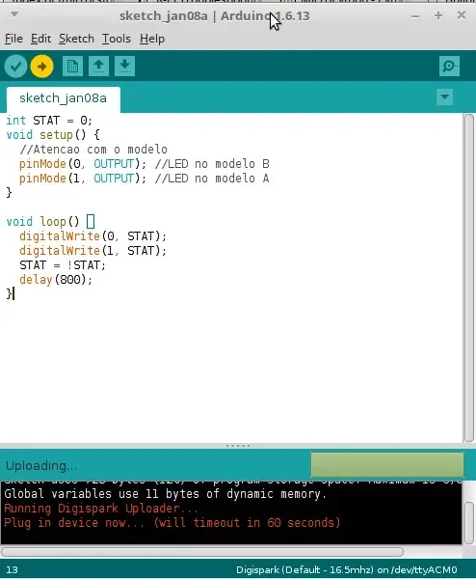Click the '//LED no modelo B' comment

coord(212,164)
